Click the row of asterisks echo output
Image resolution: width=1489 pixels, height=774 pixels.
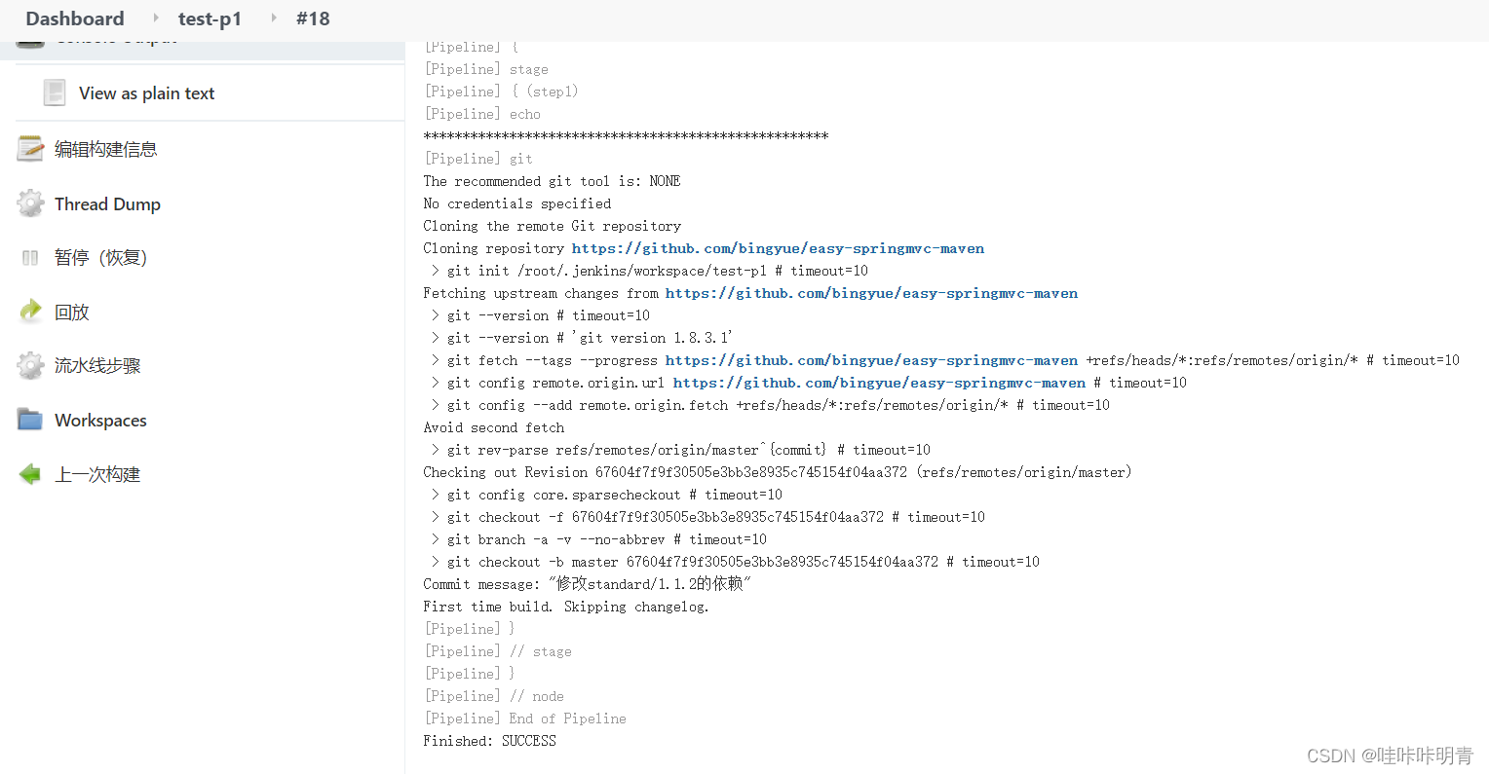(x=626, y=136)
